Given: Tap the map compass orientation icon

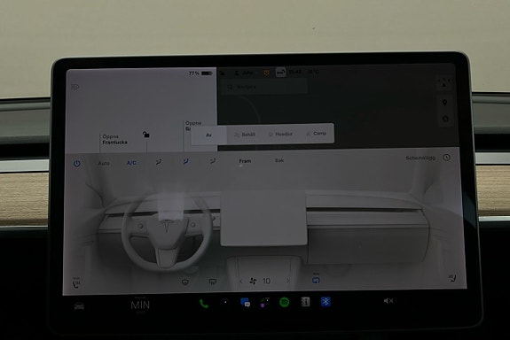Looking at the screenshot, I should 444,82.
